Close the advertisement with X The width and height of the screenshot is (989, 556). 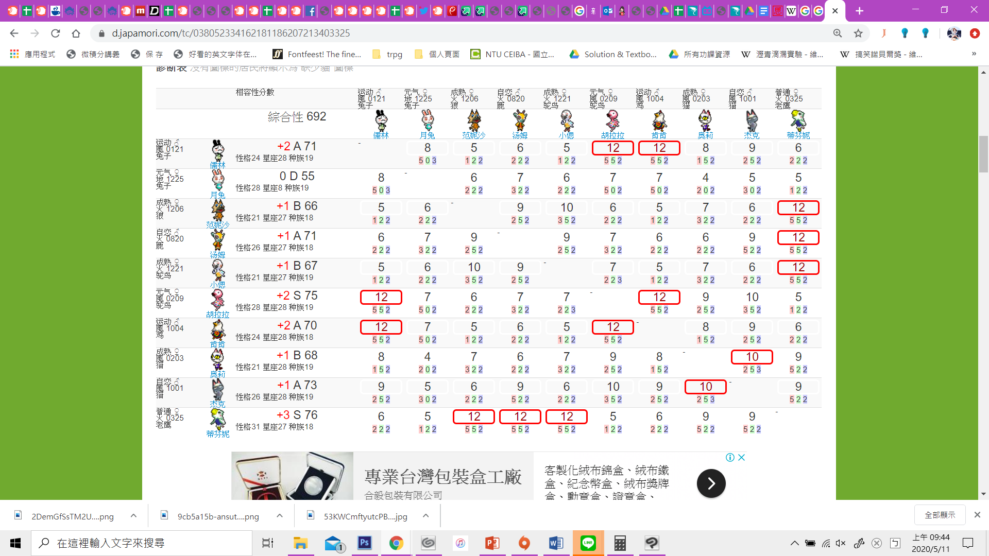click(741, 457)
